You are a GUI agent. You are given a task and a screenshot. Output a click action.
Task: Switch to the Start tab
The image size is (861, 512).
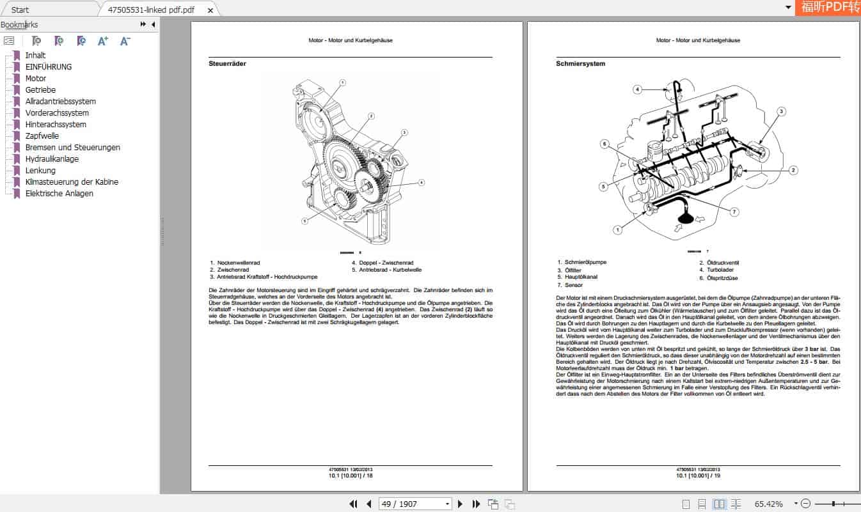tap(19, 10)
